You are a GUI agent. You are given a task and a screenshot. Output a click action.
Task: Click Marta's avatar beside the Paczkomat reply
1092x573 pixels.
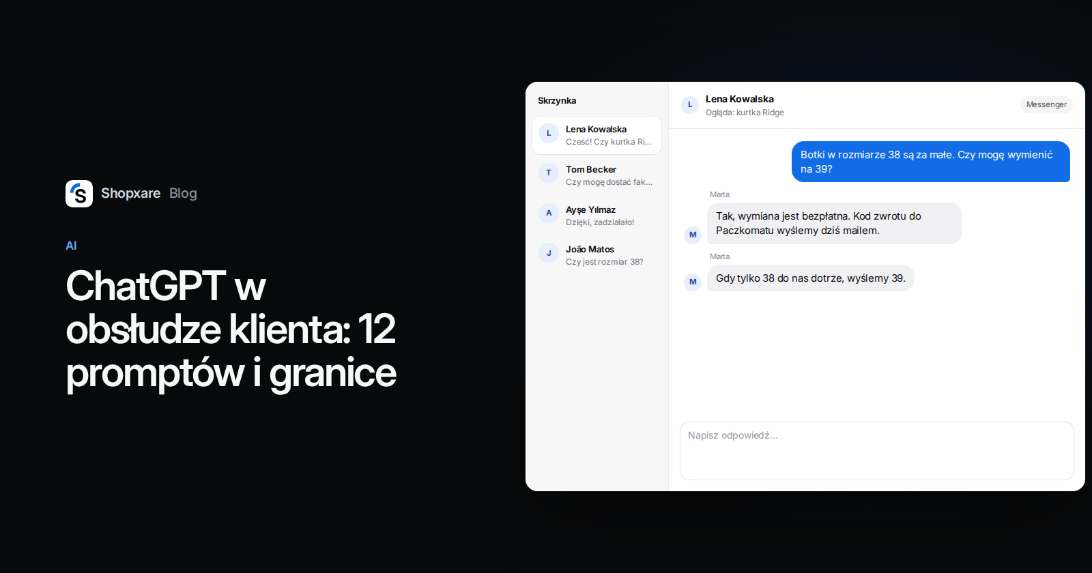[x=693, y=235]
